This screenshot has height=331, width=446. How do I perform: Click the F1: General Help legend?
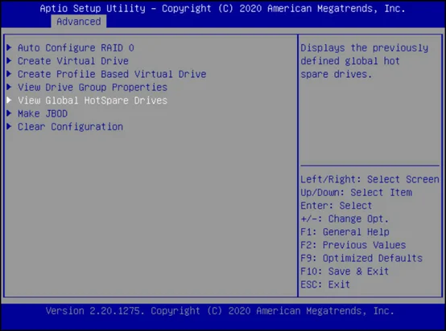click(345, 232)
